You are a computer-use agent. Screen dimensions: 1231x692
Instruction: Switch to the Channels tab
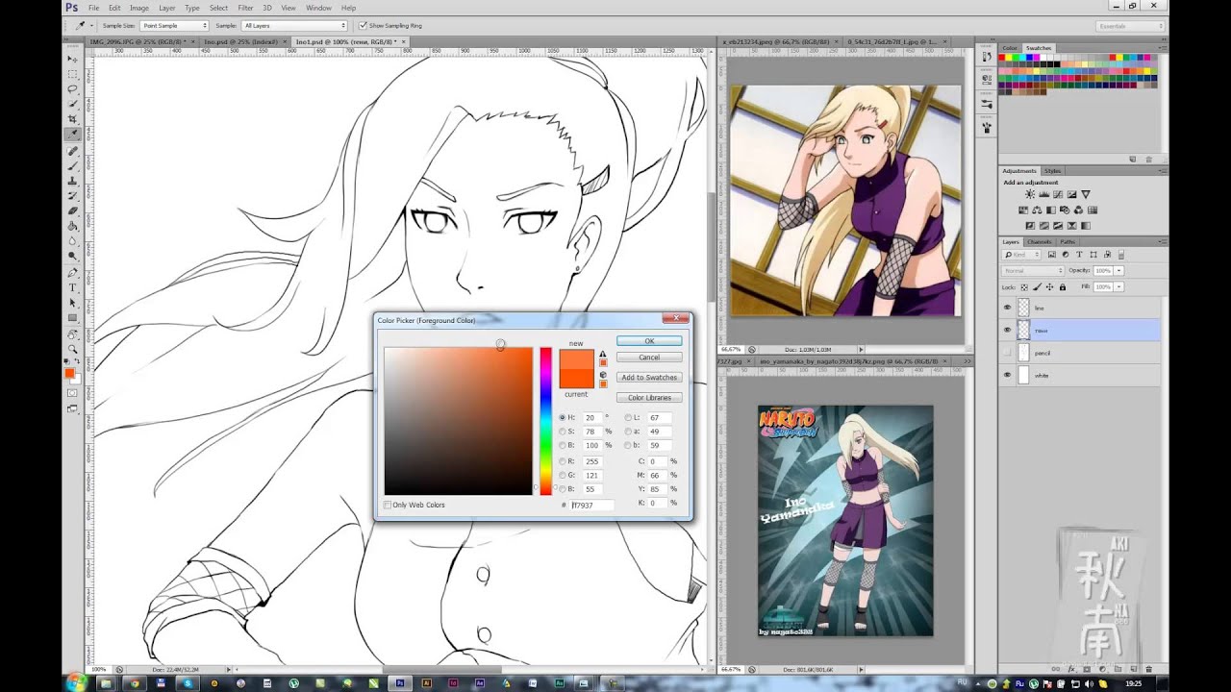[x=1040, y=241]
